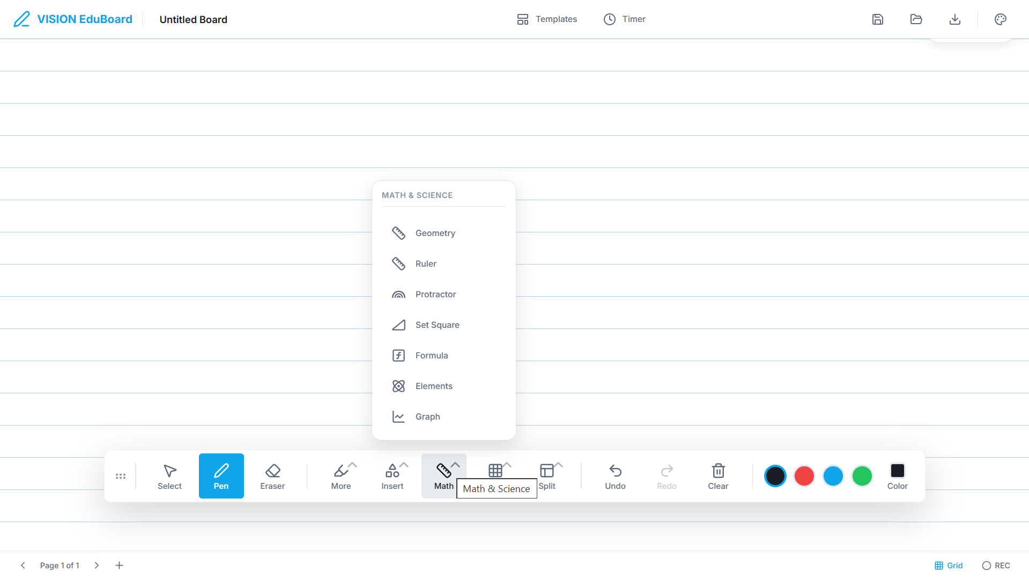Choose Formula from Math & Science menu

click(x=432, y=356)
